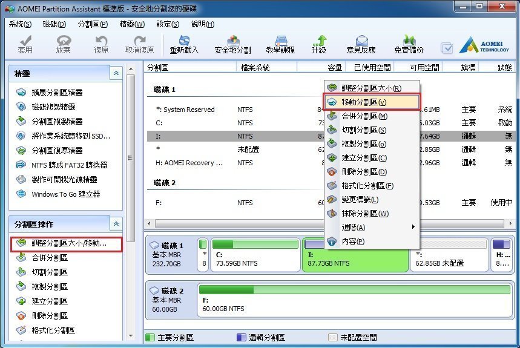Choose 內容(P) in the context menu
520x348 pixels.
[x=372, y=241]
